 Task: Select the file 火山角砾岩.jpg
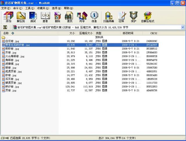point(15,56)
